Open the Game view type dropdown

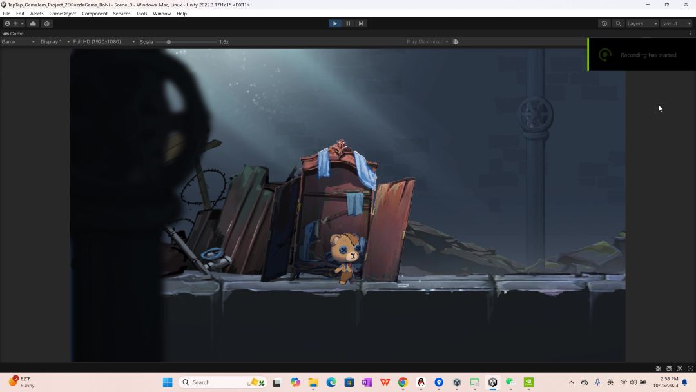[18, 42]
